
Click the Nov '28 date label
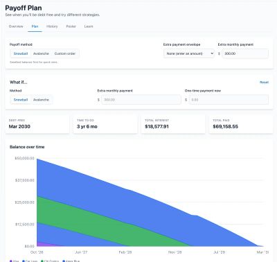[175, 252]
